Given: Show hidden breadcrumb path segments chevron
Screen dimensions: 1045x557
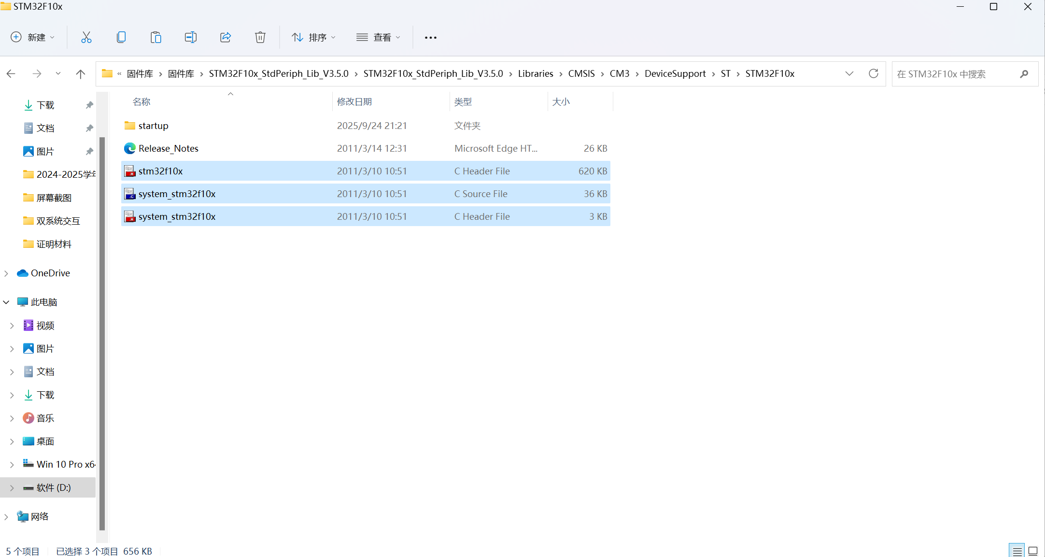Looking at the screenshot, I should (119, 73).
